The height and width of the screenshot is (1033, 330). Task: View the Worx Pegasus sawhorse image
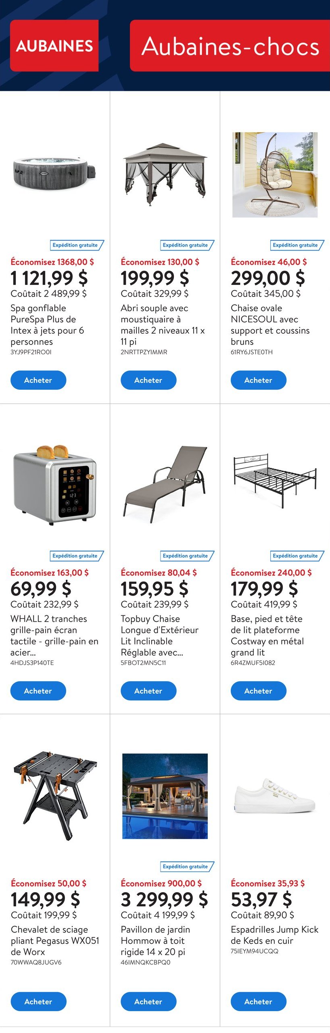tap(55, 796)
